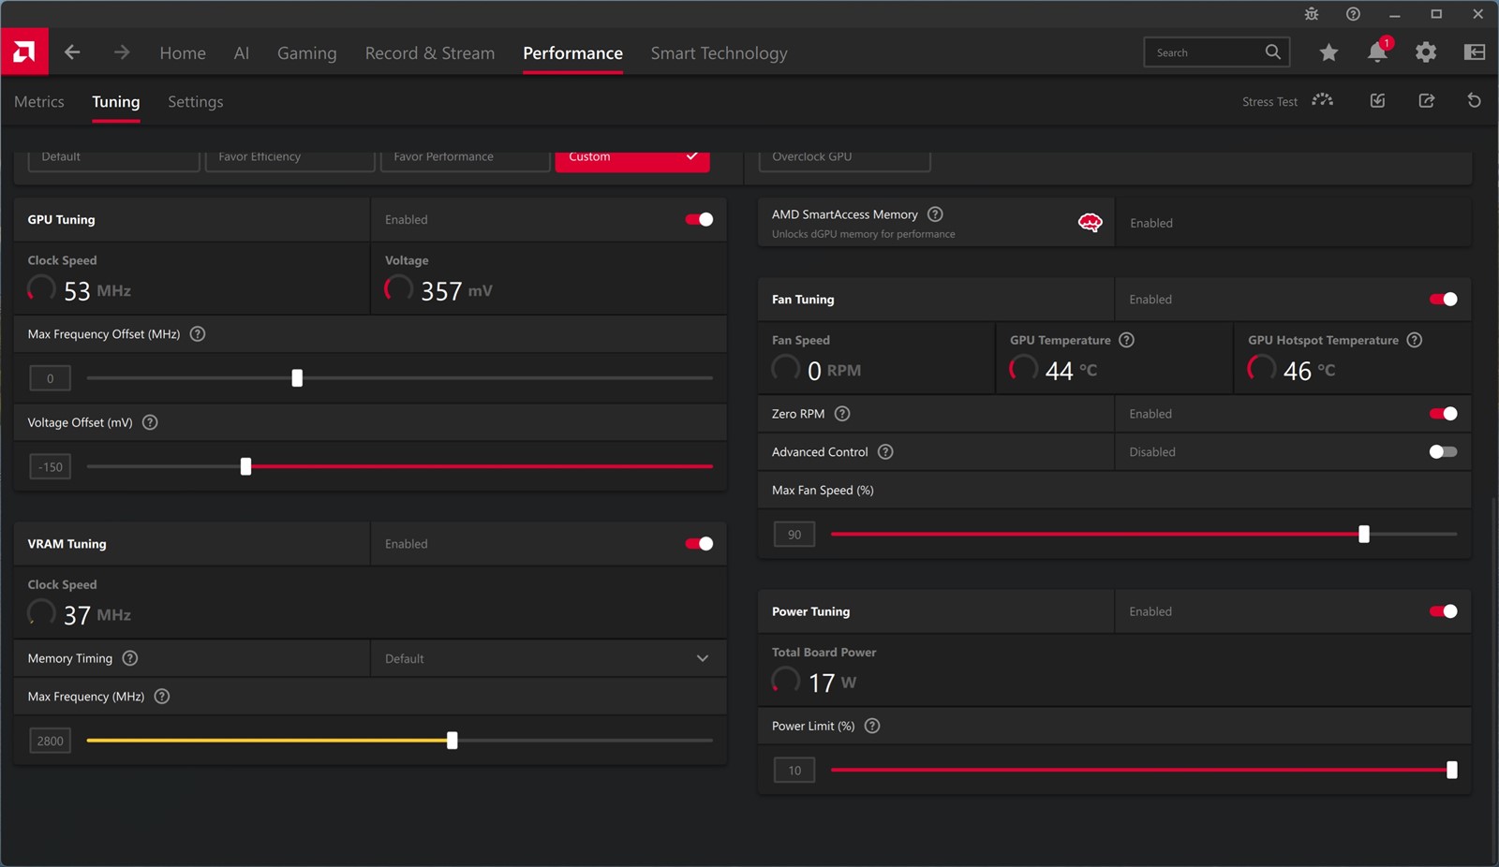
Task: Click the Overclock GPU button
Action: point(844,159)
